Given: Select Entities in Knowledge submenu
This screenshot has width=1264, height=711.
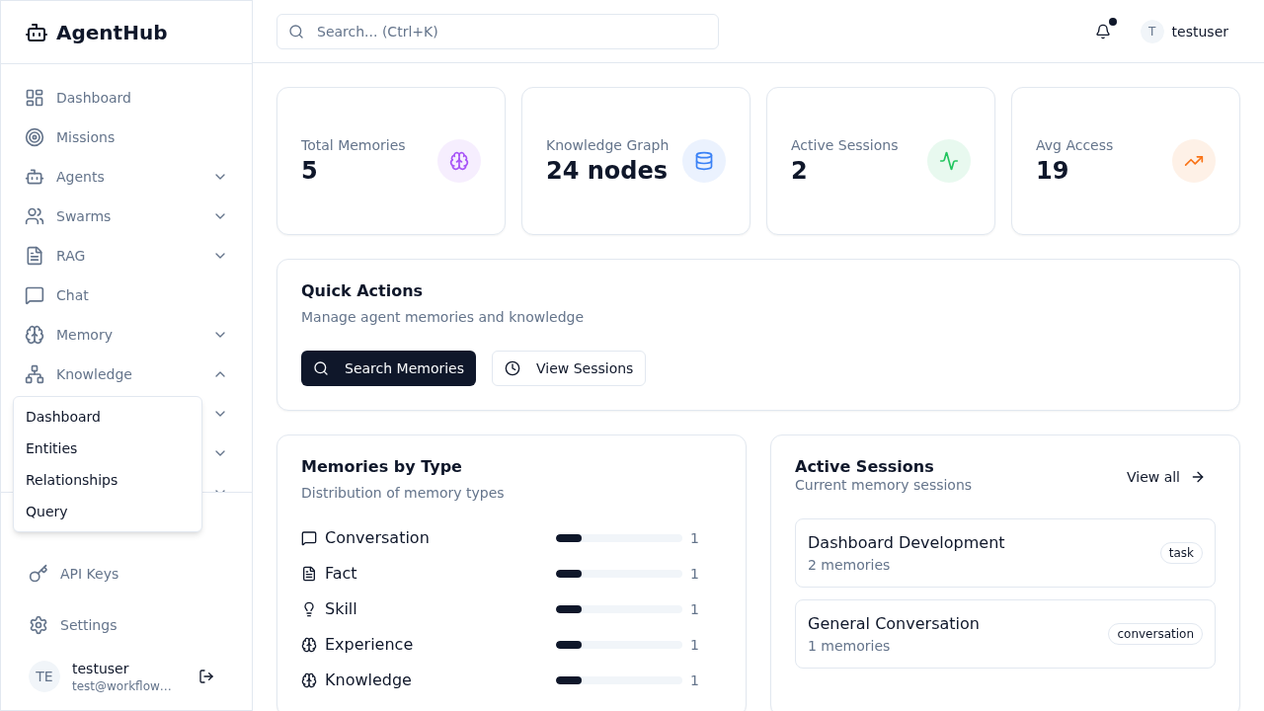Looking at the screenshot, I should tap(51, 448).
